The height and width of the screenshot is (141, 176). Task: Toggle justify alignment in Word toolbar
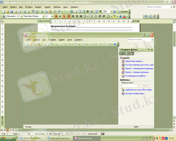coord(81,16)
